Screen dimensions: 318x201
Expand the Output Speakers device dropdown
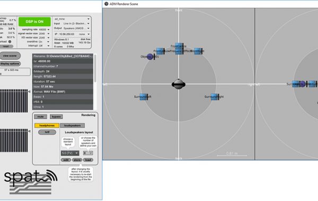point(76,29)
